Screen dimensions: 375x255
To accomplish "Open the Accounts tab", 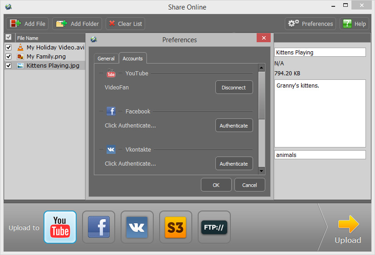I will (133, 59).
